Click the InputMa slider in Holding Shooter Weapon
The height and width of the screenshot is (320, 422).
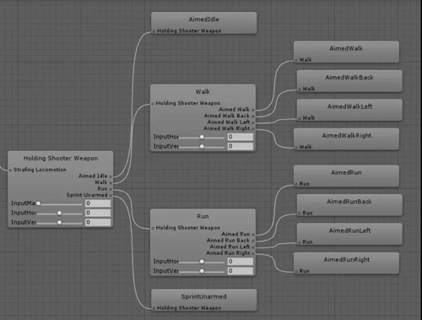click(x=59, y=203)
